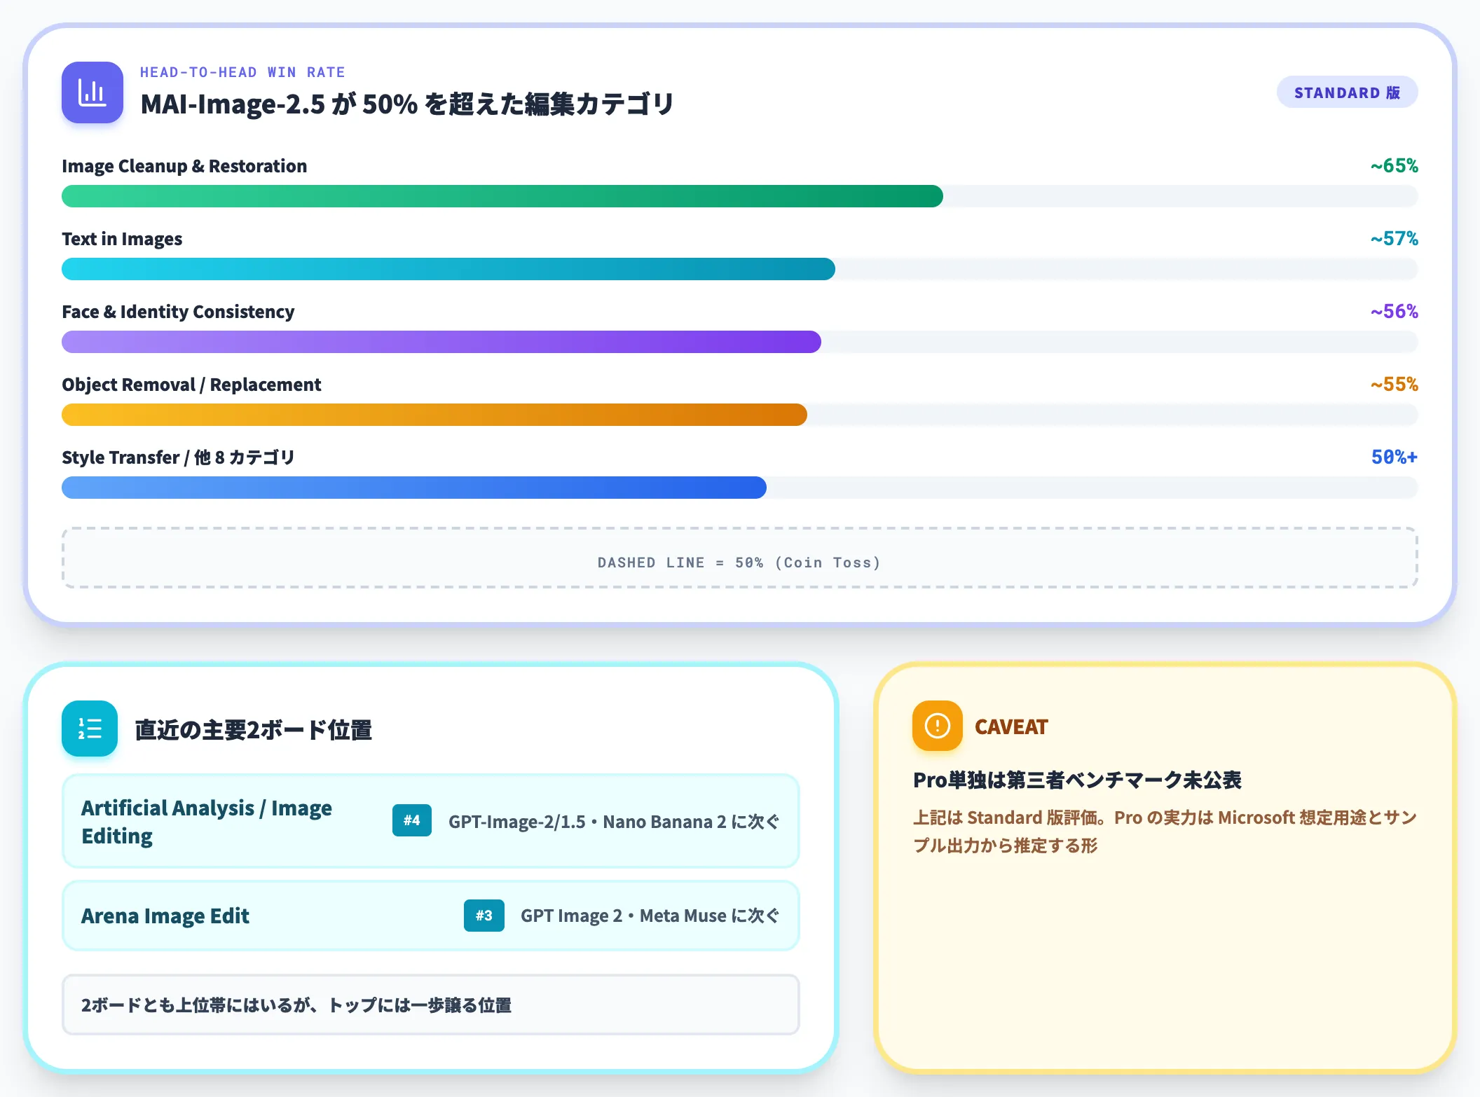Open the Artificial Analysis / Image Editing row
The width and height of the screenshot is (1480, 1097).
[430, 821]
